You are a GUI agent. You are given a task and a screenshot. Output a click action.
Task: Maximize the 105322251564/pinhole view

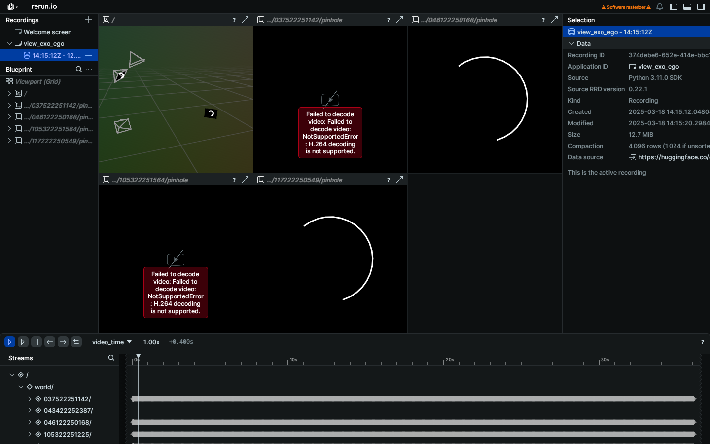click(x=245, y=180)
